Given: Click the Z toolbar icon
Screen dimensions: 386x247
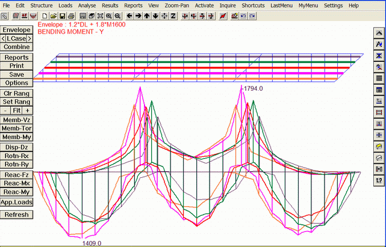Looking at the screenshot, I should pyautogui.click(x=173, y=16).
